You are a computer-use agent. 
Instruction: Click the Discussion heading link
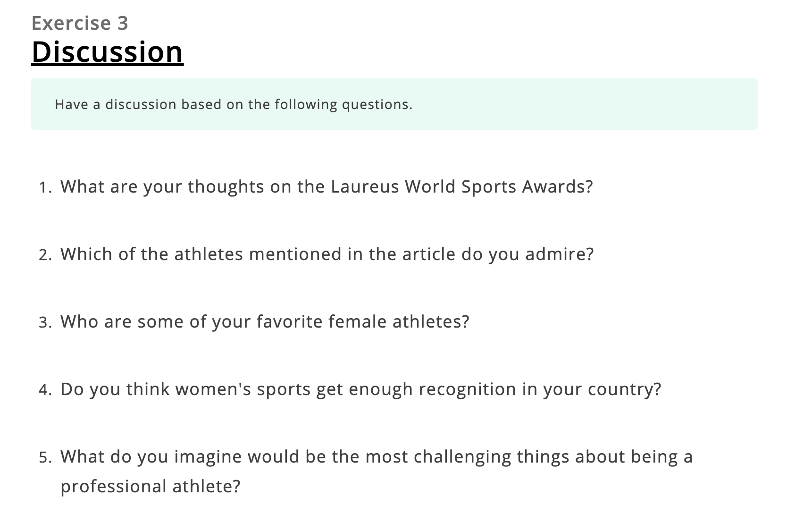coord(107,51)
